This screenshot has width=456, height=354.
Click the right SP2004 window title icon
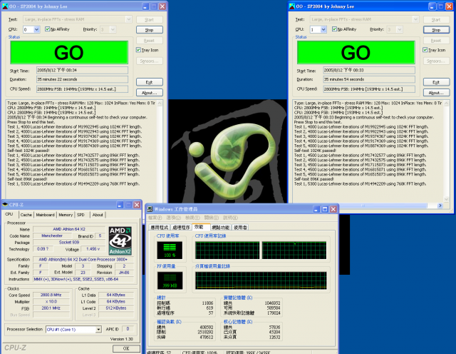292,6
